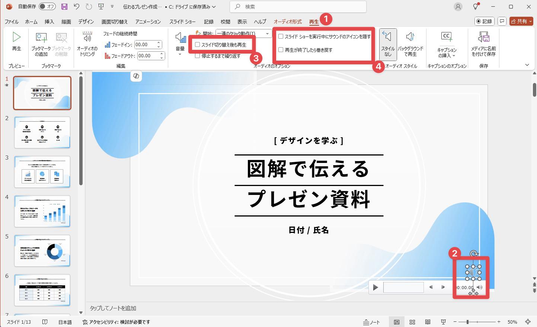Click the フェードイン time field
Viewport: 537px width, 327px height.
click(145, 45)
